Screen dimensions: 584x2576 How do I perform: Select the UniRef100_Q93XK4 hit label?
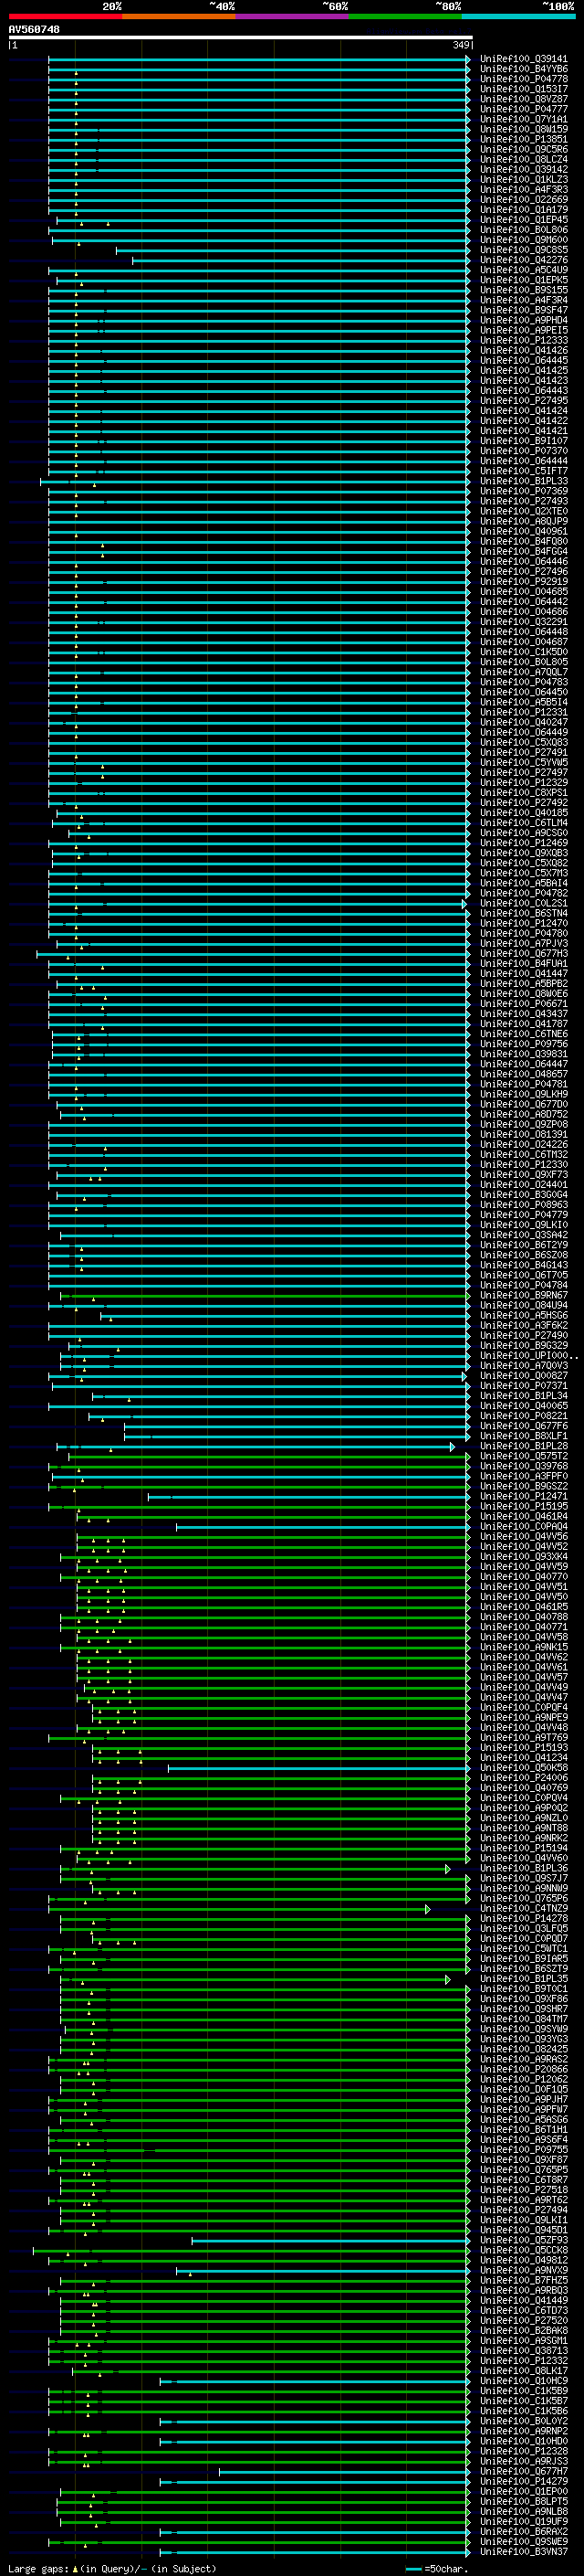(524, 1556)
